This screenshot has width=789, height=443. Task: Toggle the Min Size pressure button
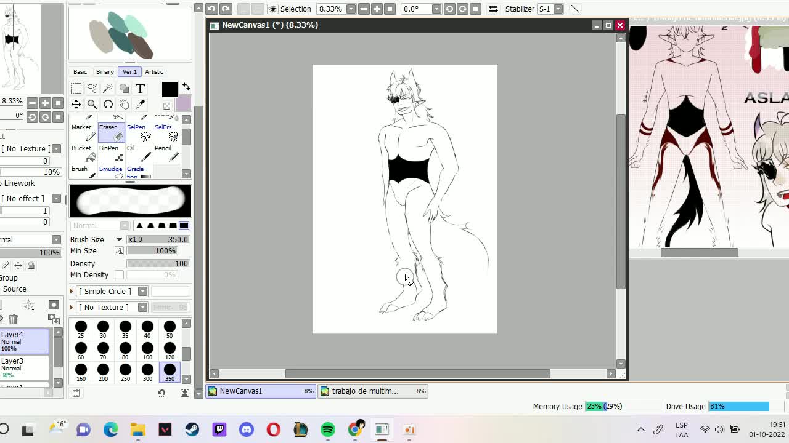click(119, 251)
